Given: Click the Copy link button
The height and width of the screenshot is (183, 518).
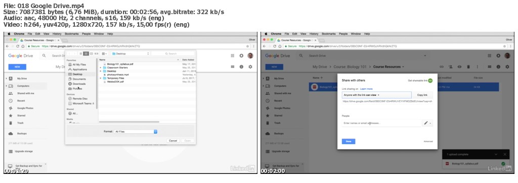Looking at the screenshot, I should click(422, 95).
